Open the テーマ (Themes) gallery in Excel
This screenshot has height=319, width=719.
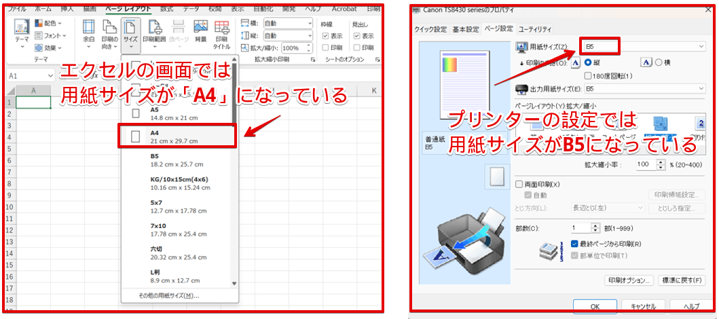pyautogui.click(x=22, y=35)
